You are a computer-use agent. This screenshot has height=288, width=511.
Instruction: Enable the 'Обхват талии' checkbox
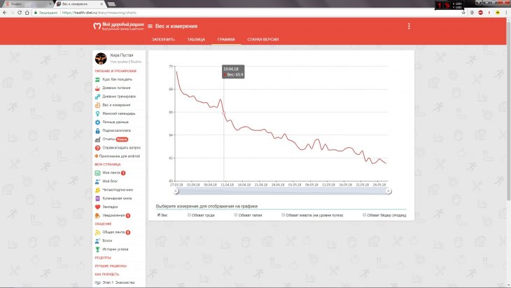[x=235, y=214]
